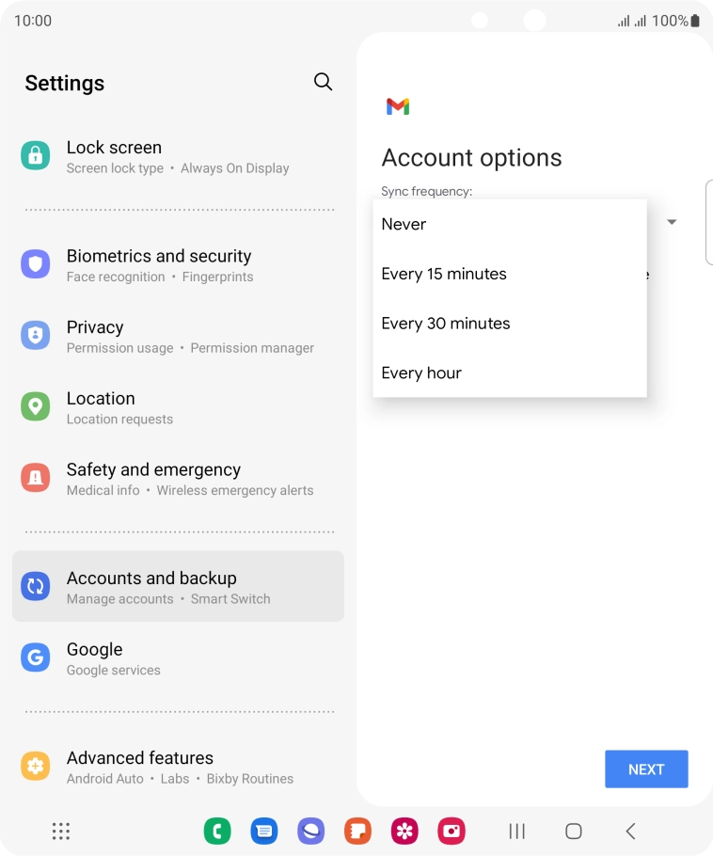Choose Every 15 minutes option
713x856 pixels.
444,274
